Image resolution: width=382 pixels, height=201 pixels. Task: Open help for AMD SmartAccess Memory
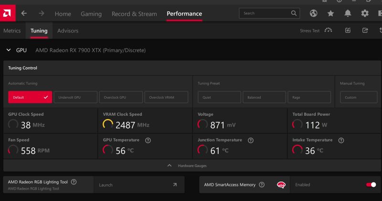262,185
